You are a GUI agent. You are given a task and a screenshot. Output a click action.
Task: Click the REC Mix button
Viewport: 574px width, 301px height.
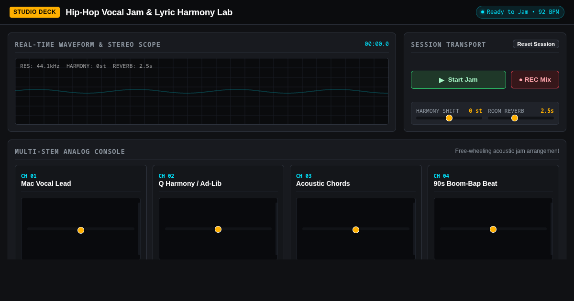[x=535, y=80]
